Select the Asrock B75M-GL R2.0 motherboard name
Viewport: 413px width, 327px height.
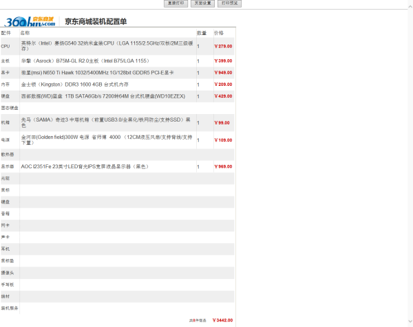[85, 61]
